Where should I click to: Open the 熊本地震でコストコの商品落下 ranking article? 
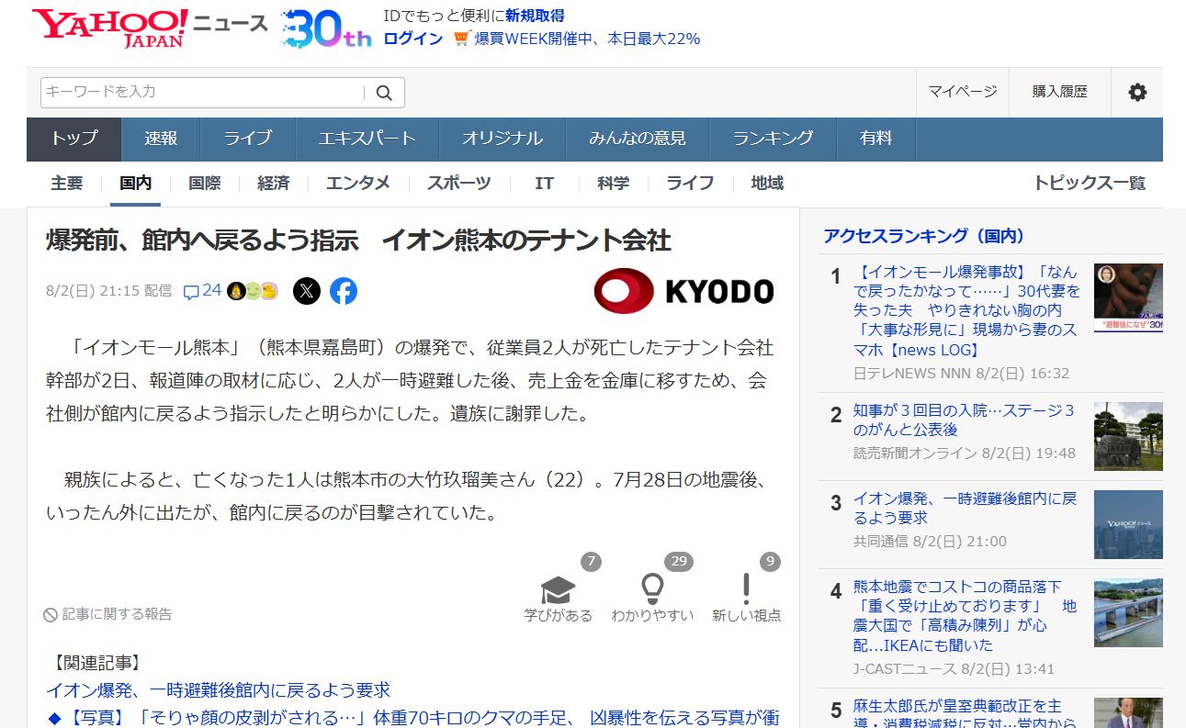pos(965,616)
